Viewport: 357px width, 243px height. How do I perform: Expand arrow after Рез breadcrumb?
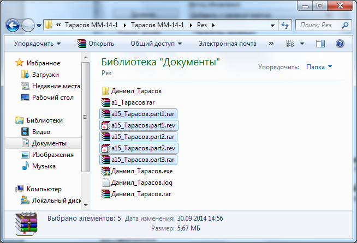coord(213,25)
